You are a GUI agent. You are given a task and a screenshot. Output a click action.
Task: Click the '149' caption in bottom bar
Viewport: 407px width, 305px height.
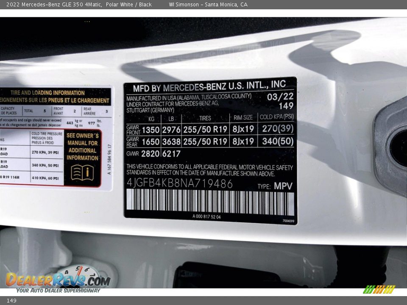11,301
